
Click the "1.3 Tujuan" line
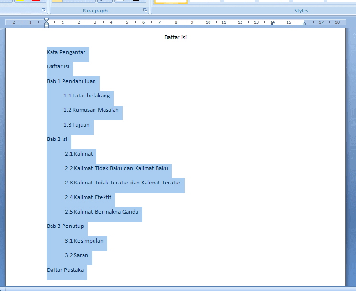76,125
